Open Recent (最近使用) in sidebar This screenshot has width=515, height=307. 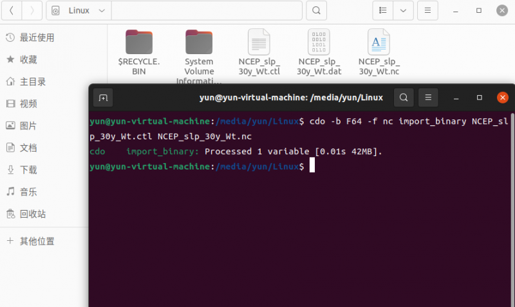(x=37, y=38)
